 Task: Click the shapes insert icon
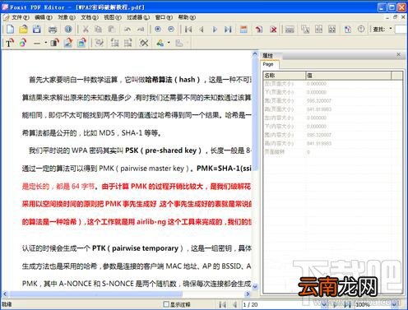pyautogui.click(x=160, y=43)
